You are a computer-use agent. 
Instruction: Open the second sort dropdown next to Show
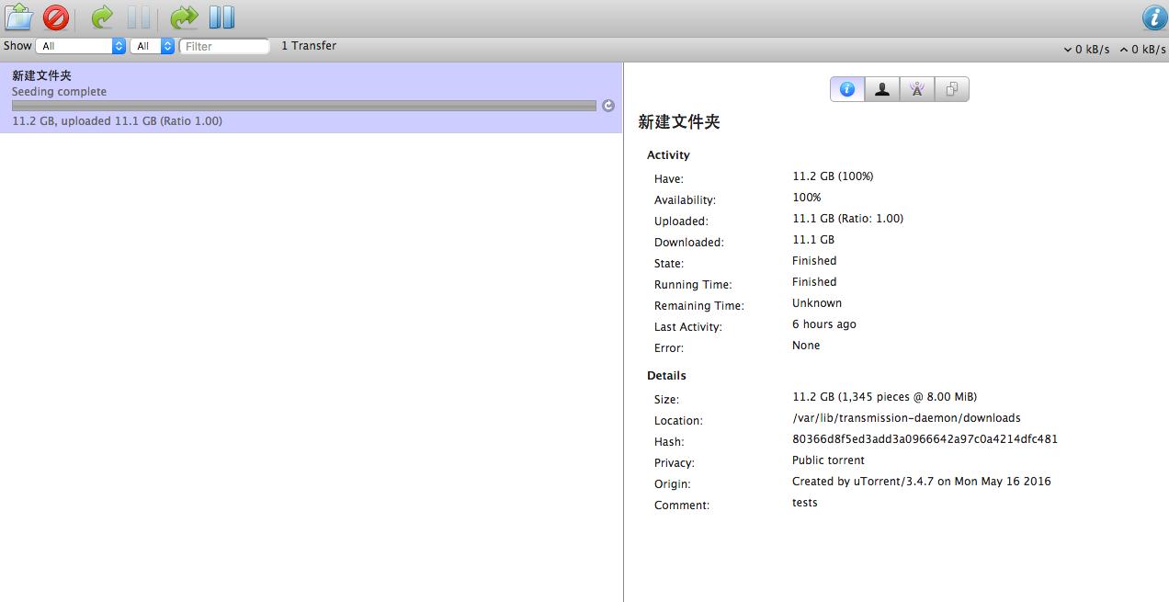(x=151, y=45)
